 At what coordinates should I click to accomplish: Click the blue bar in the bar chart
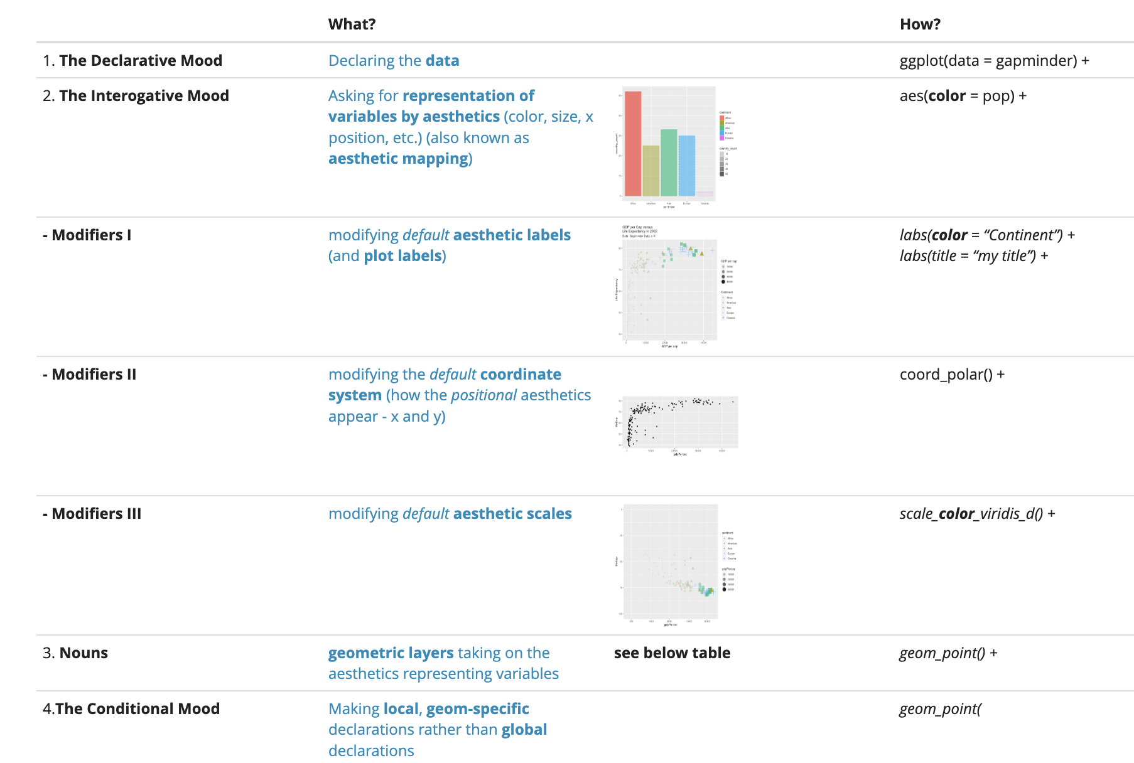click(686, 166)
